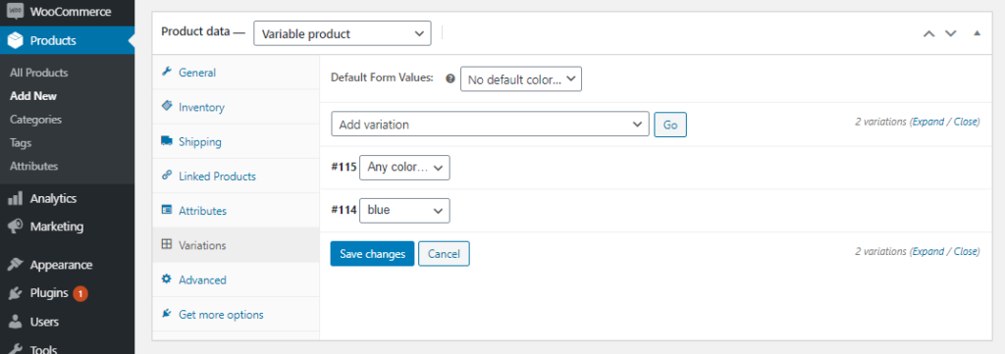Click the General tab wrench icon
This screenshot has width=1005, height=354.
167,72
